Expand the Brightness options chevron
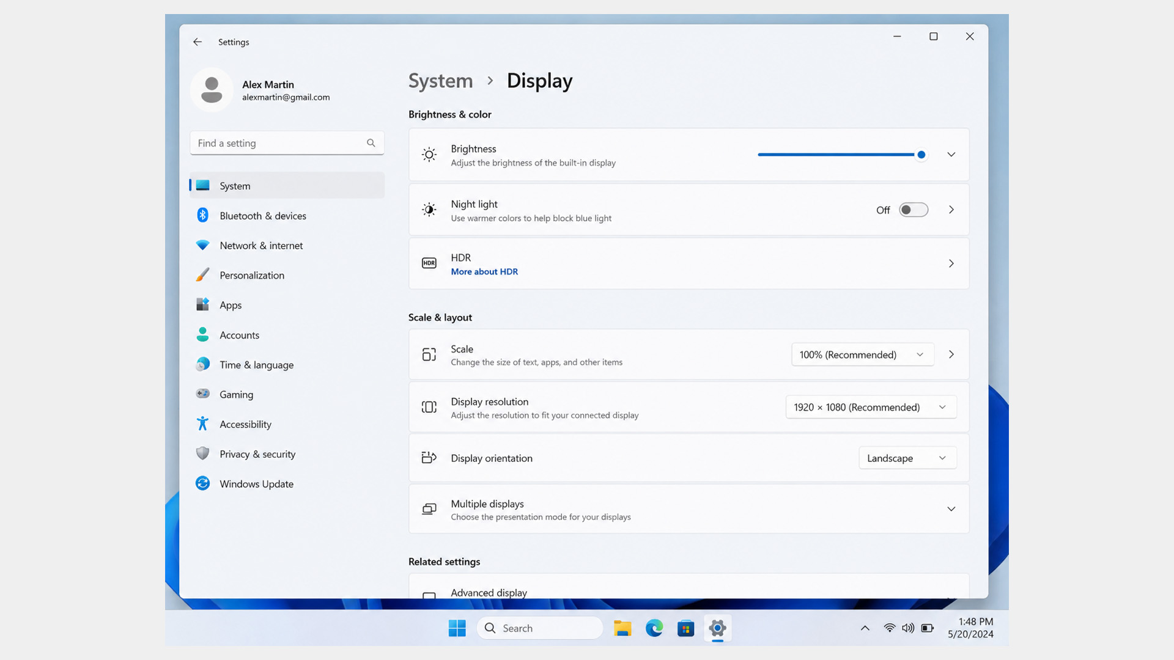This screenshot has height=660, width=1174. coord(951,155)
